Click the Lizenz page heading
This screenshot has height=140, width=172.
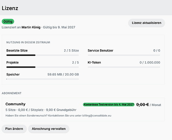point(10,8)
